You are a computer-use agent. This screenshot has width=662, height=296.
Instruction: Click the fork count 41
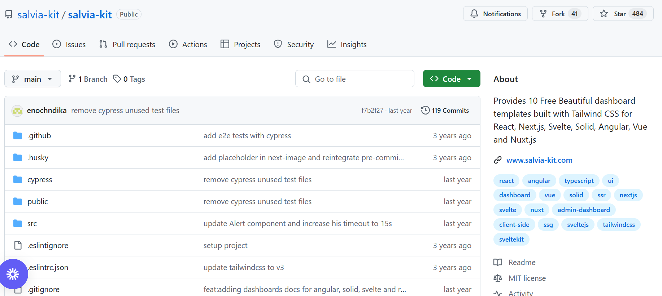[x=575, y=14]
